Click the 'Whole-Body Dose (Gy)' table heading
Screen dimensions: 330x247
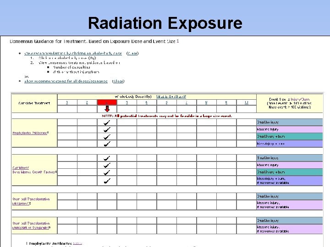click(x=133, y=97)
